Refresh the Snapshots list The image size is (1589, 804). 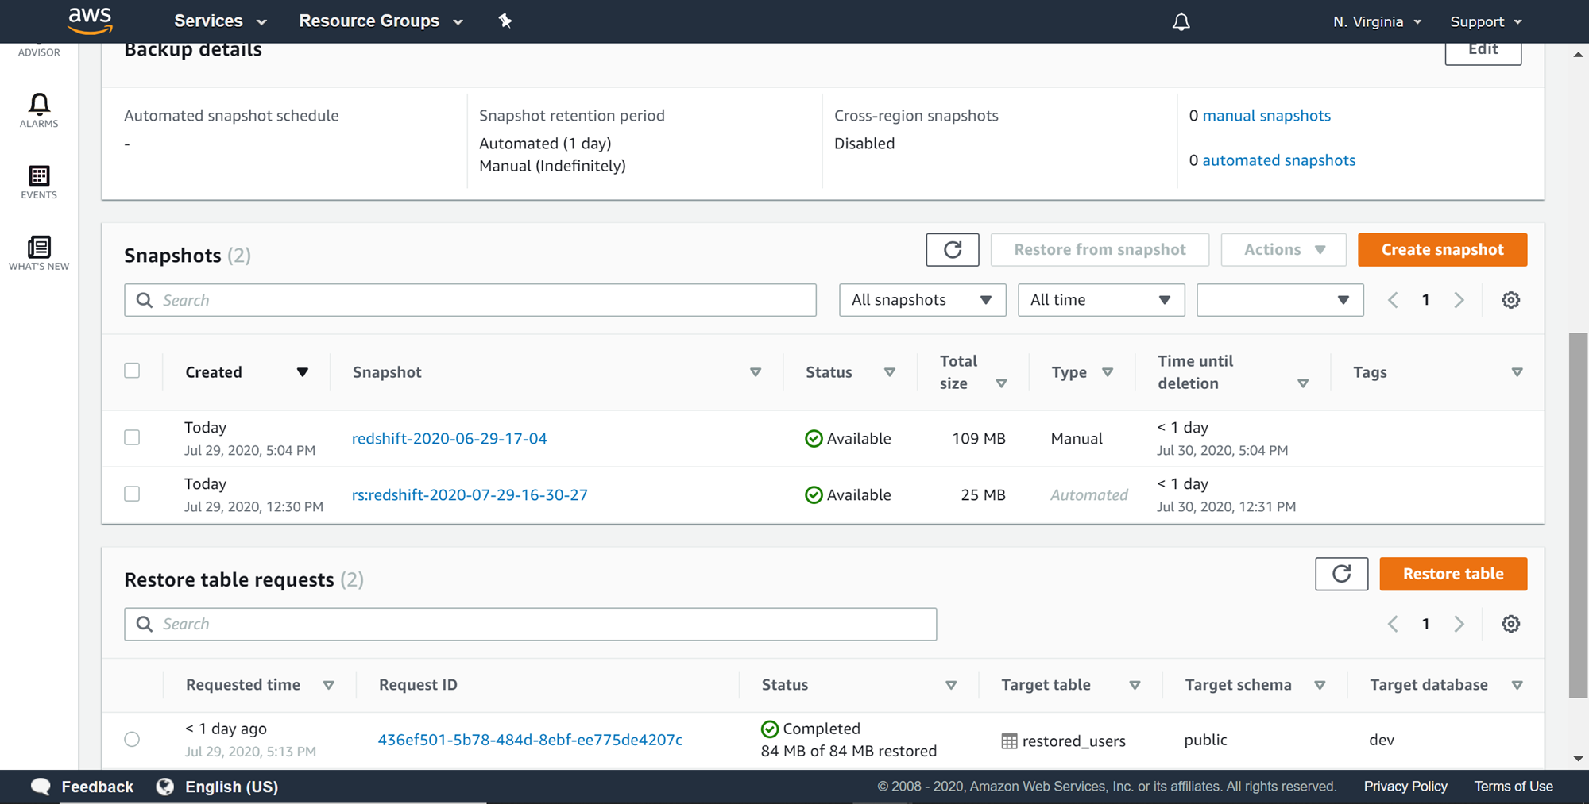coord(952,250)
